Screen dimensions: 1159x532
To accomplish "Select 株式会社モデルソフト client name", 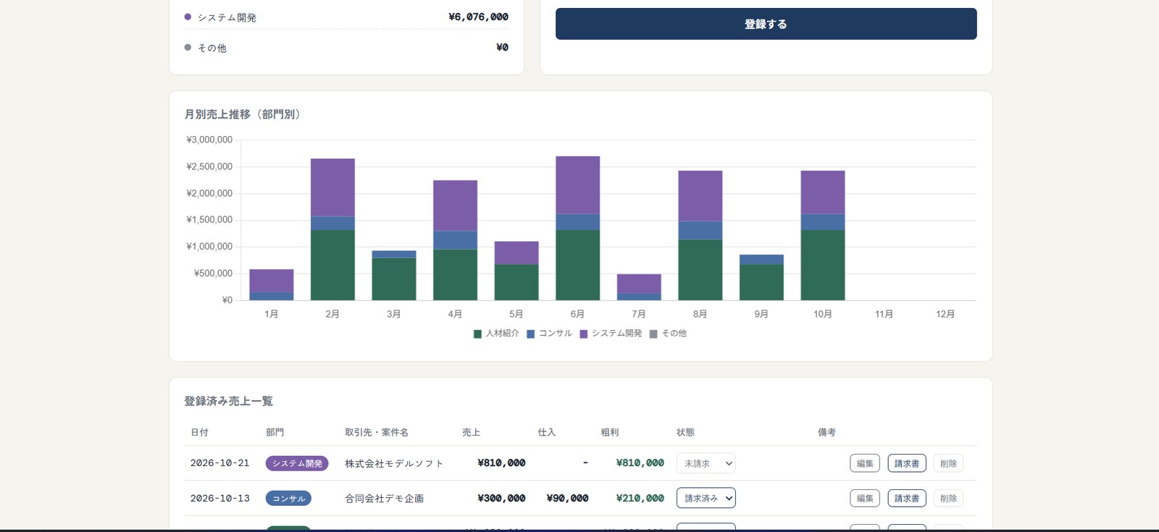I will pos(394,463).
